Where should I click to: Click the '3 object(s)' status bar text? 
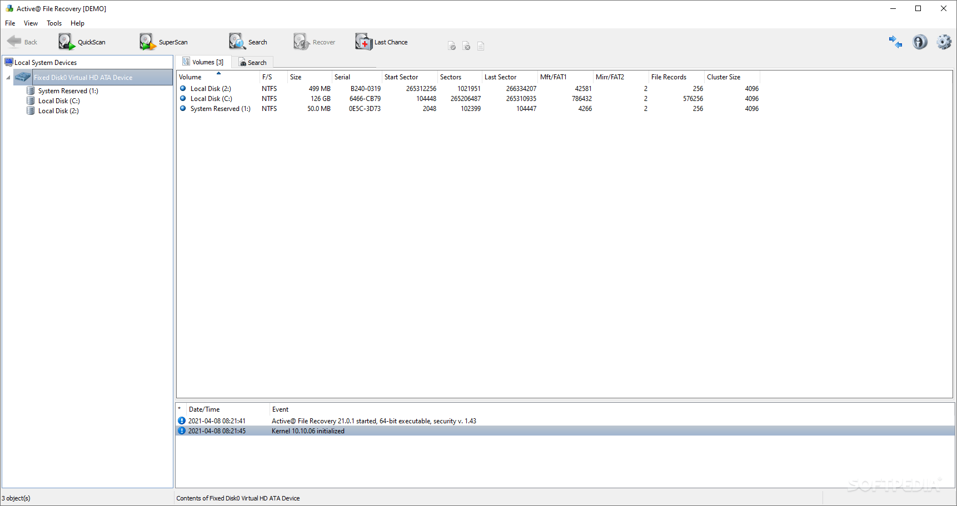pos(16,498)
